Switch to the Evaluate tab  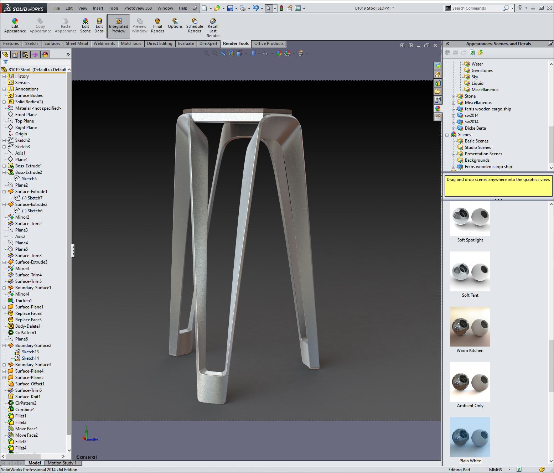tap(186, 43)
